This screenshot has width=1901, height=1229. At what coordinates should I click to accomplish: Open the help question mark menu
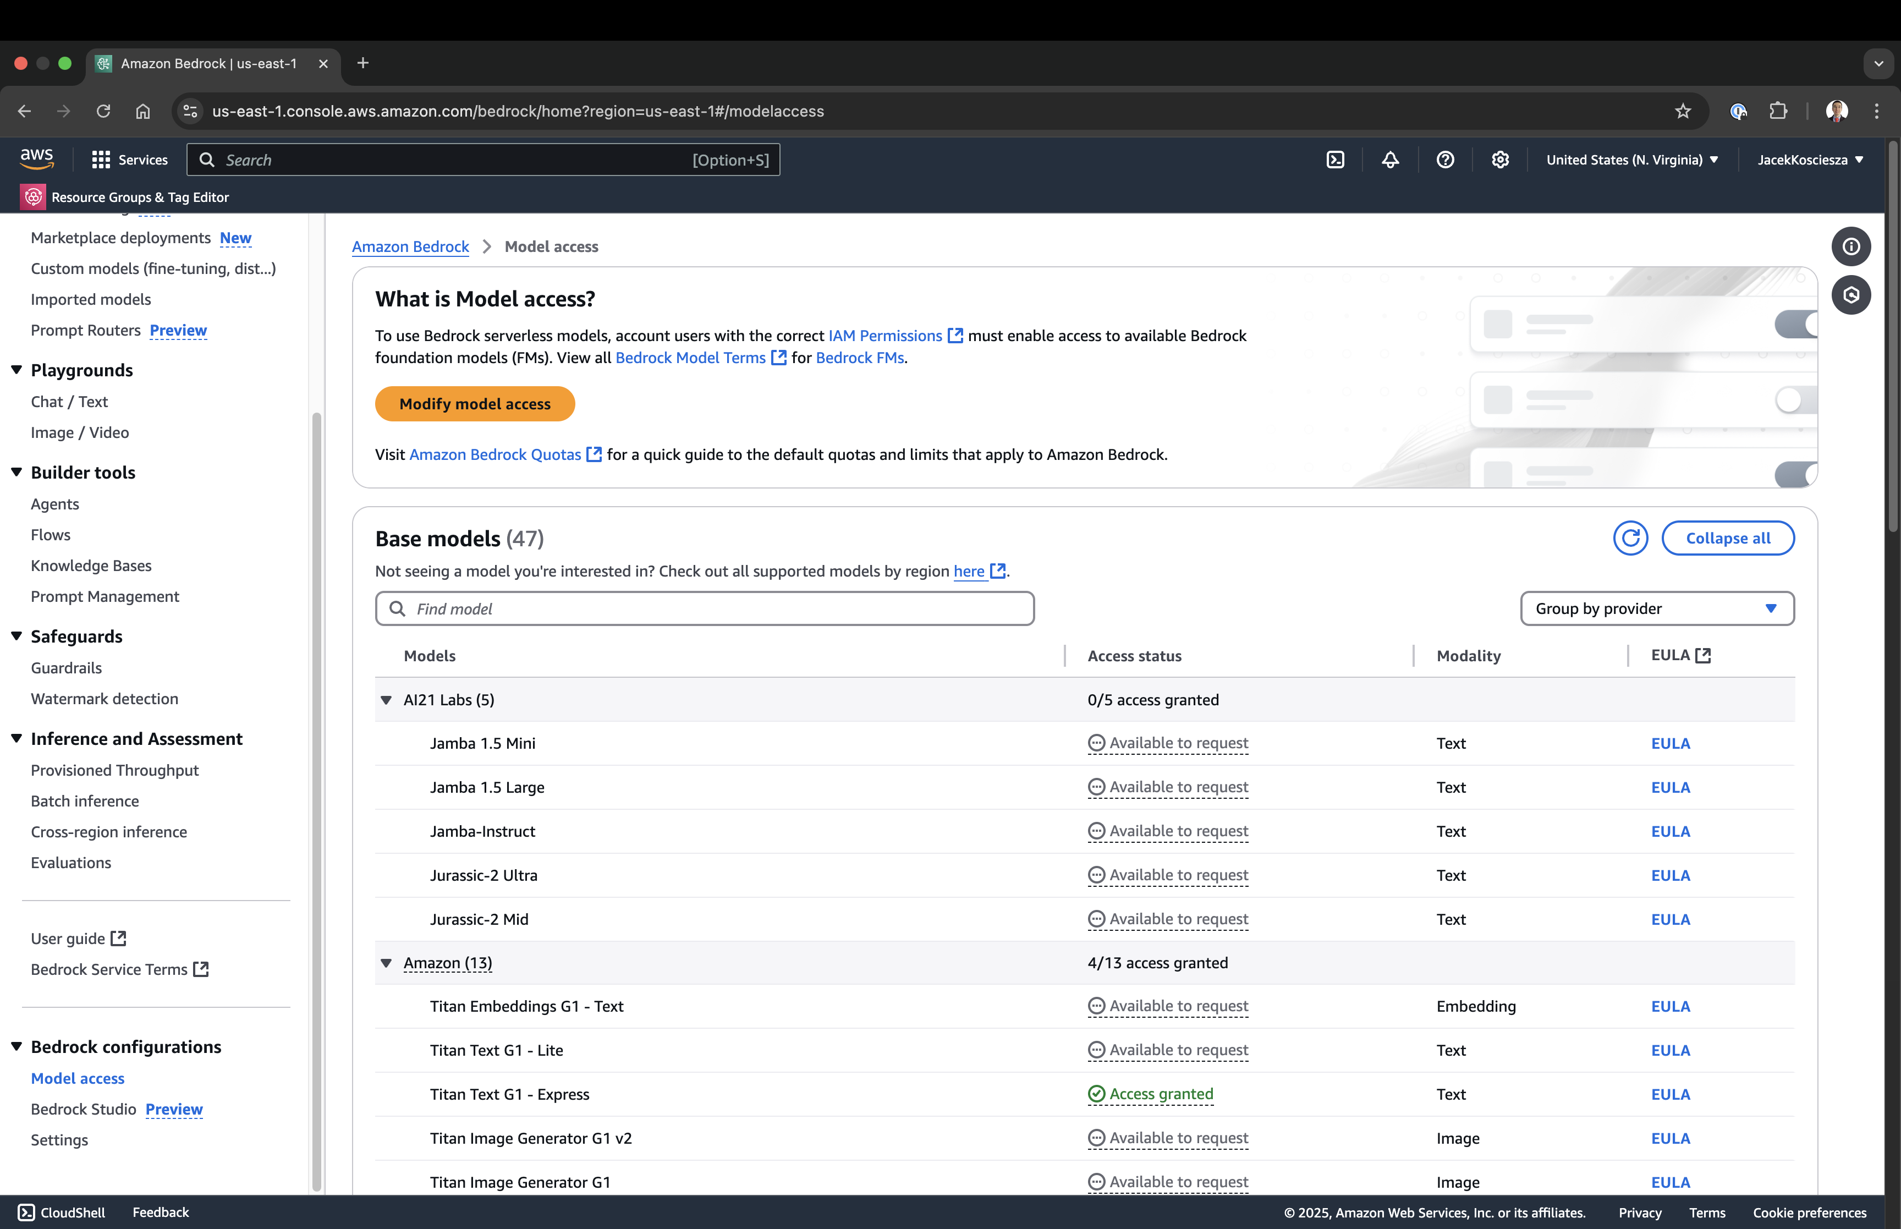click(x=1446, y=160)
